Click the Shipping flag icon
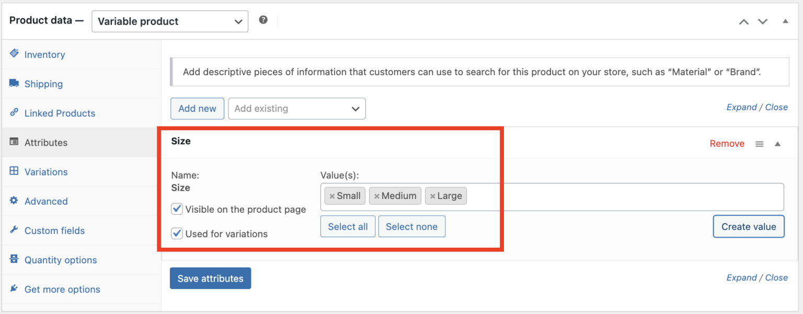Viewport: 803px width, 314px height. [13, 84]
